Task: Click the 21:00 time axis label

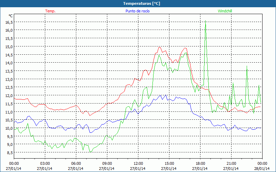Action: pyautogui.click(x=231, y=164)
